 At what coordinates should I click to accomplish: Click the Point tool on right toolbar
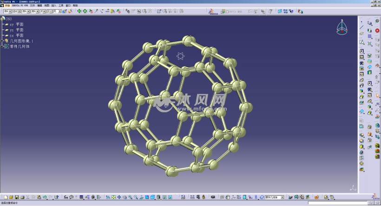tap(361, 22)
